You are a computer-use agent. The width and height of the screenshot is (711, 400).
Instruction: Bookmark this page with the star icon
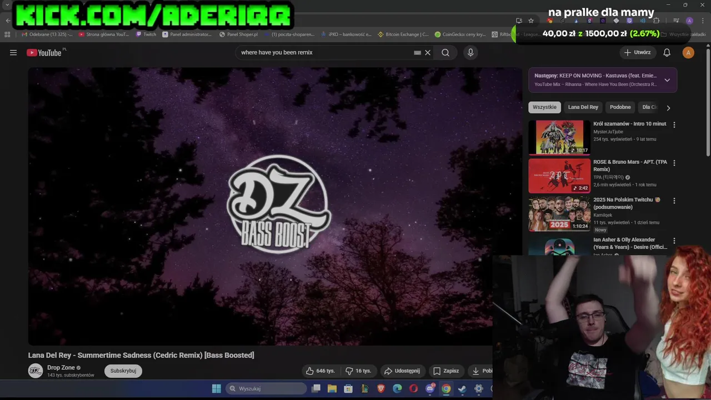click(531, 21)
